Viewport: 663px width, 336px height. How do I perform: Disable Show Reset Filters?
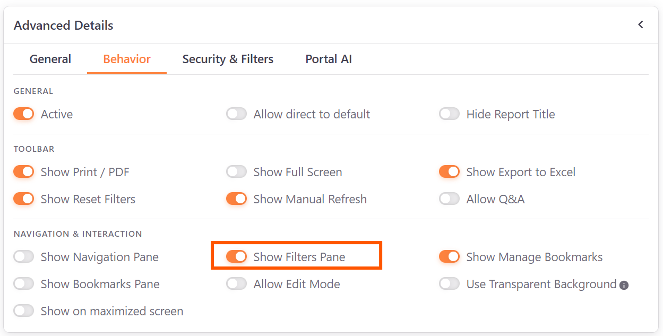[23, 199]
